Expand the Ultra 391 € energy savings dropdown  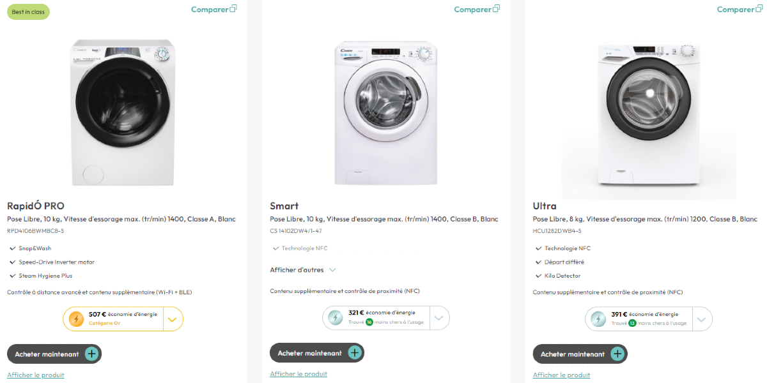pos(702,319)
